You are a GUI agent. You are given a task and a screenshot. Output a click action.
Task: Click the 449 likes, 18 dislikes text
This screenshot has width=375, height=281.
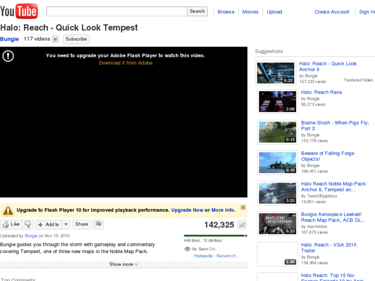point(203,240)
